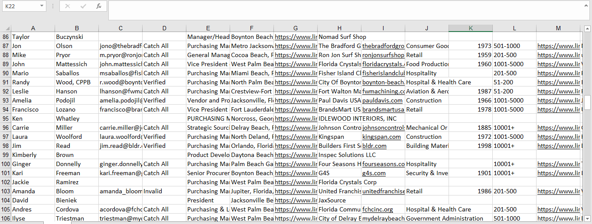
Task: Click the Cancel X formula bar icon
Action: click(x=67, y=6)
